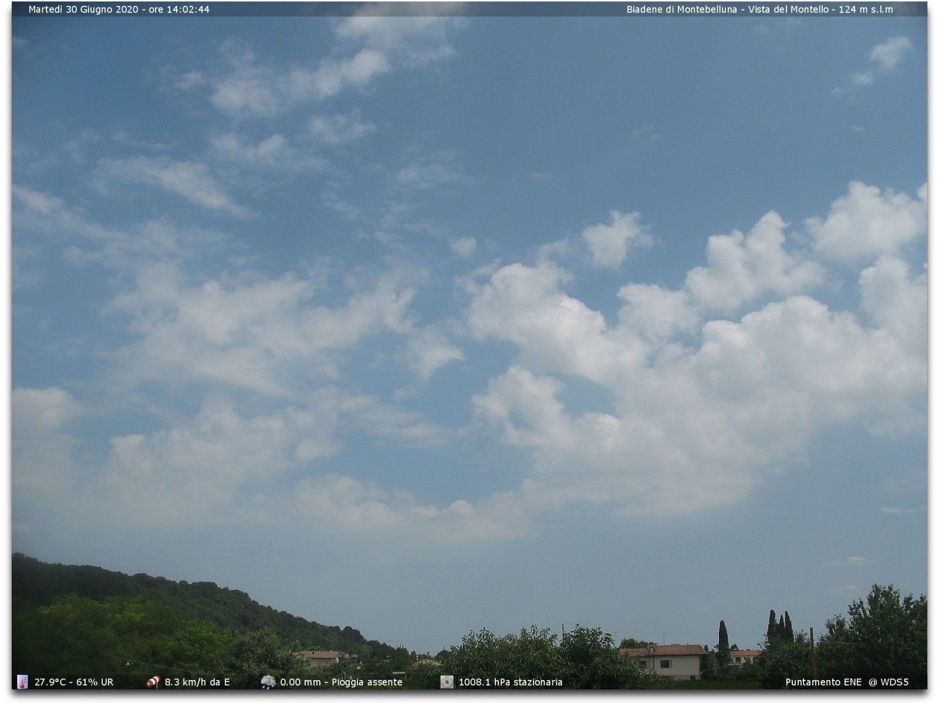Click the windsock wind icon
The image size is (939, 704).
pos(153,682)
